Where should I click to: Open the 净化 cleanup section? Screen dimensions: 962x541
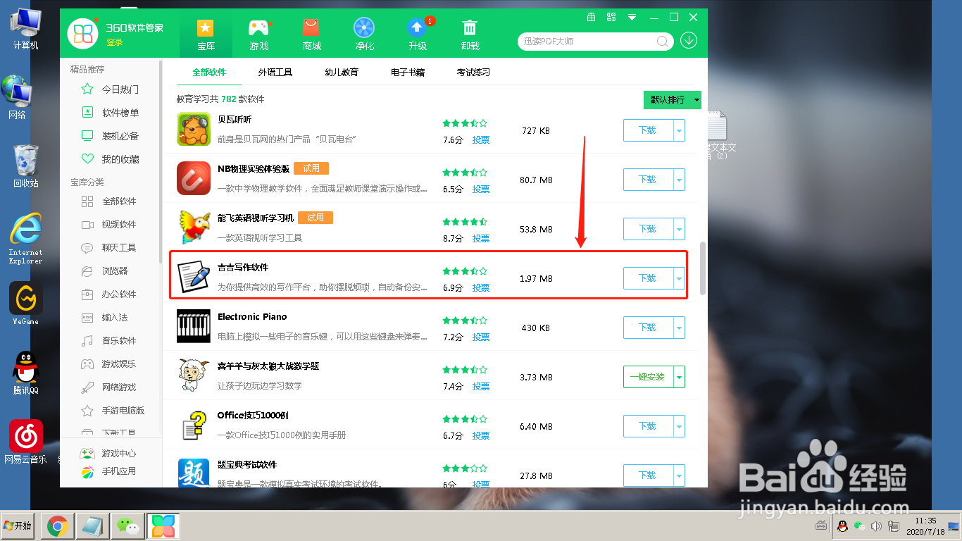(x=364, y=34)
